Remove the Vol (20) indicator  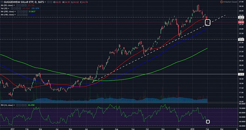point(20,9)
